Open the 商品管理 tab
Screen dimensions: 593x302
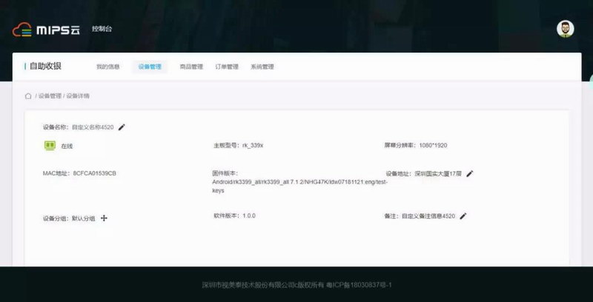191,67
